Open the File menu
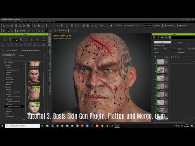The height and width of the screenshot is (146, 195). [x=2, y=22]
